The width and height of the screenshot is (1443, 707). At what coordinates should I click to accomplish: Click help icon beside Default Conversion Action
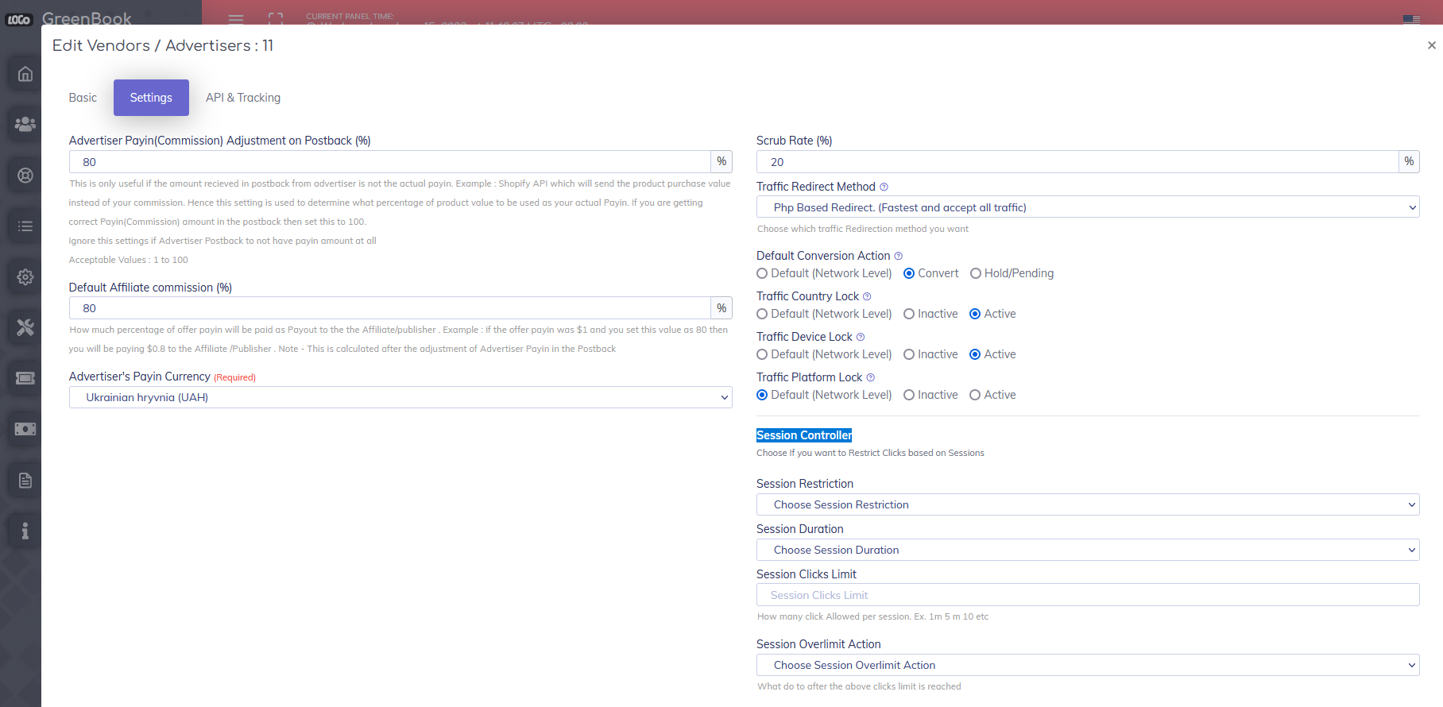(x=899, y=256)
